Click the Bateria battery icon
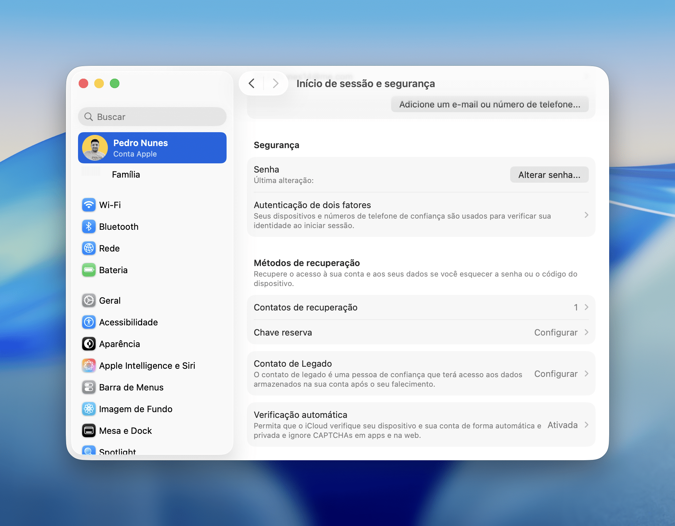Screen dimensions: 675x526 point(89,270)
